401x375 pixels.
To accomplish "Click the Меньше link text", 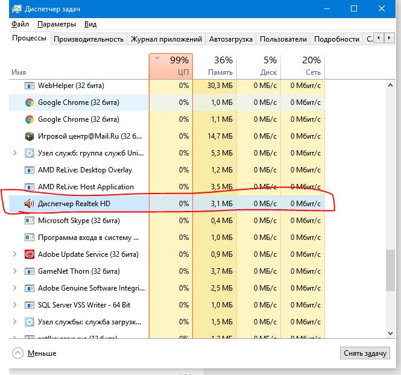I will pos(42,353).
